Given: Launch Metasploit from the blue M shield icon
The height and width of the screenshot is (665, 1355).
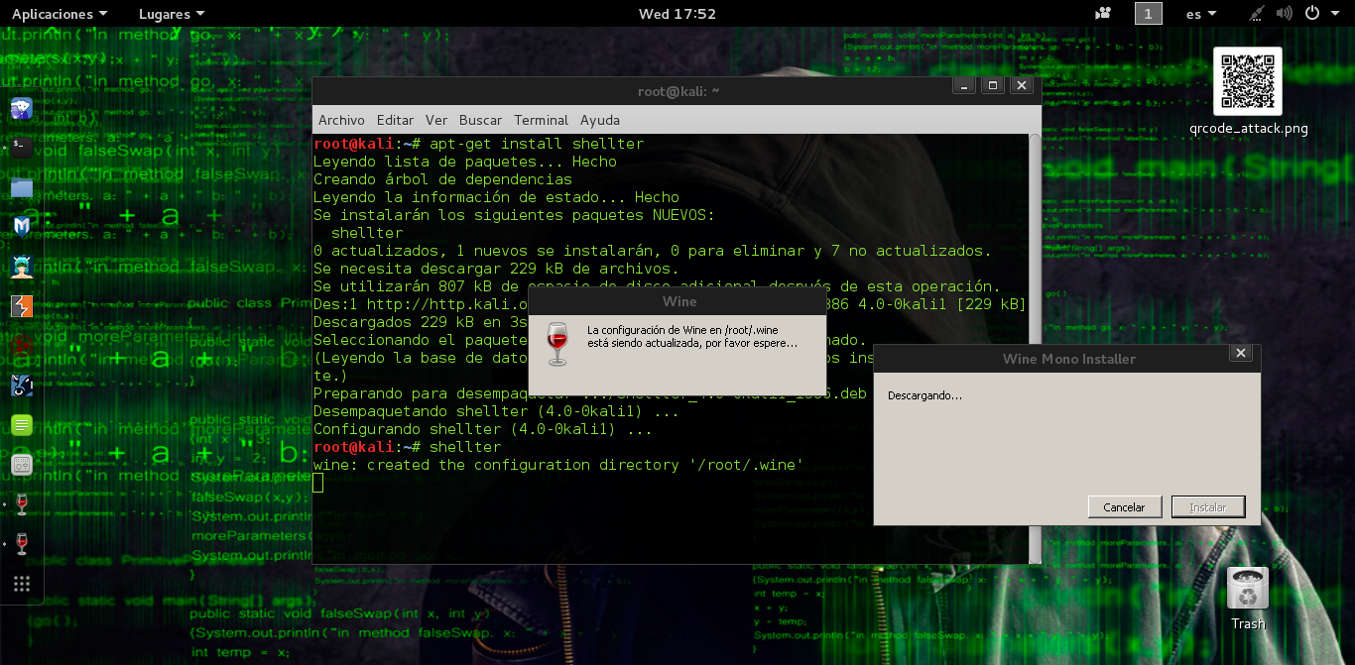Looking at the screenshot, I should (22, 227).
